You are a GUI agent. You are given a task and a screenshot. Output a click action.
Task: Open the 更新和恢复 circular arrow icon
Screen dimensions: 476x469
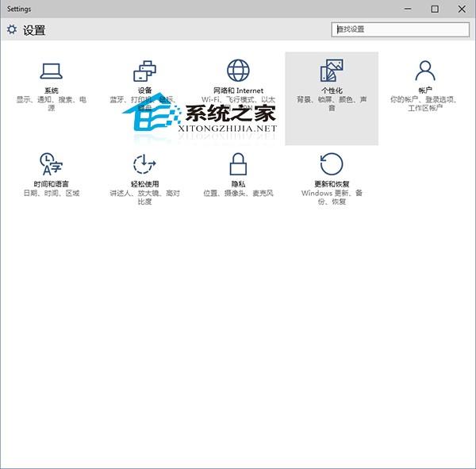(332, 164)
